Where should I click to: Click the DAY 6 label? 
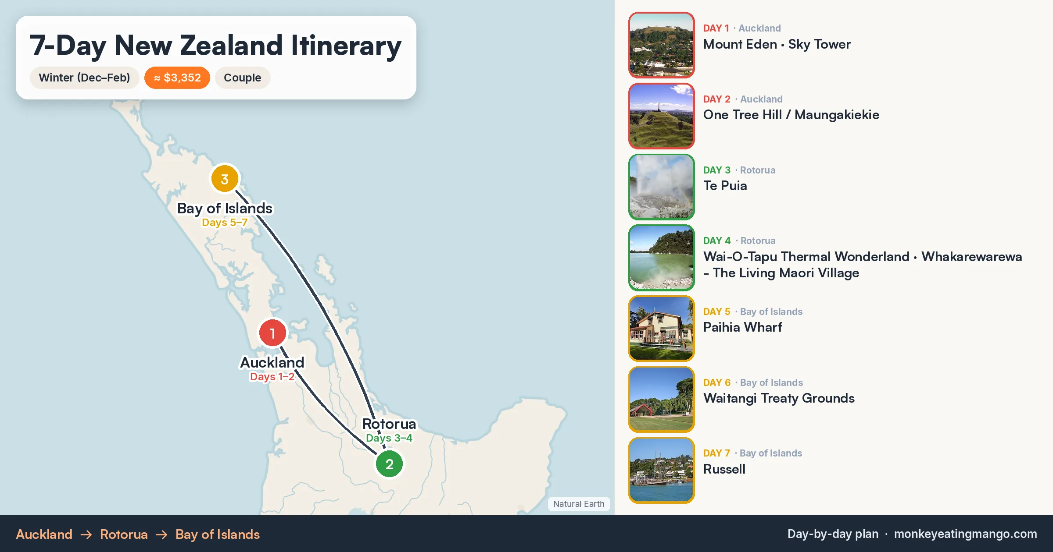point(717,382)
